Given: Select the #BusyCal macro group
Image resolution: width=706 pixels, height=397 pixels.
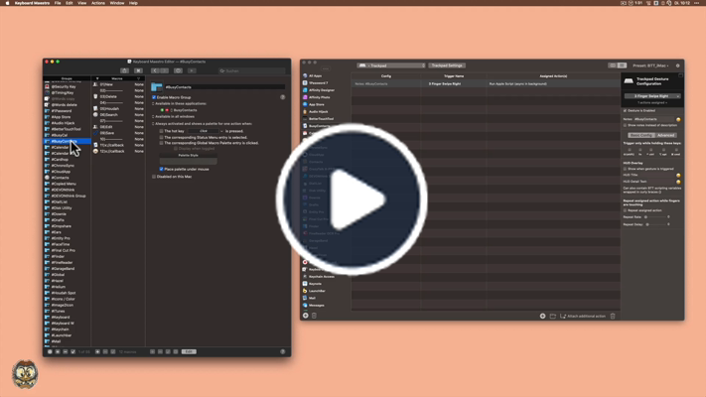Looking at the screenshot, I should [x=60, y=135].
